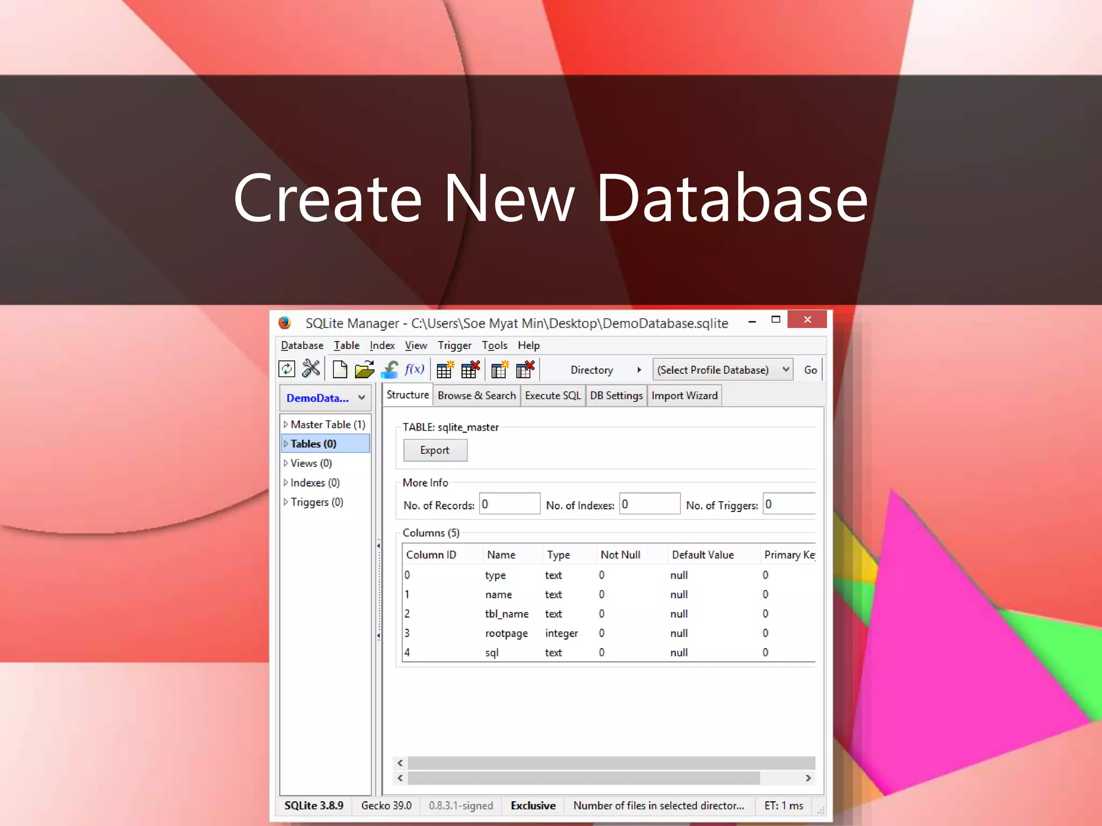Viewport: 1102px width, 826px height.
Task: Click the Refresh toolbar icon
Action: tap(287, 369)
